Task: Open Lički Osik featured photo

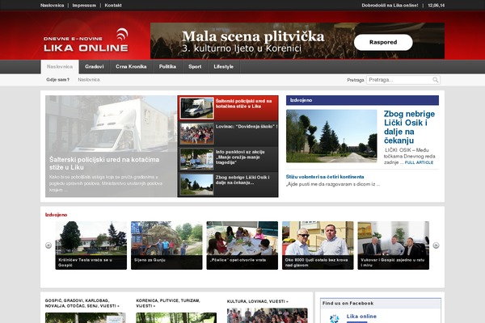Action: (x=331, y=136)
